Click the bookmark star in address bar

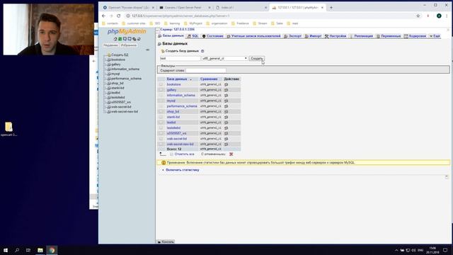[x=418, y=16]
